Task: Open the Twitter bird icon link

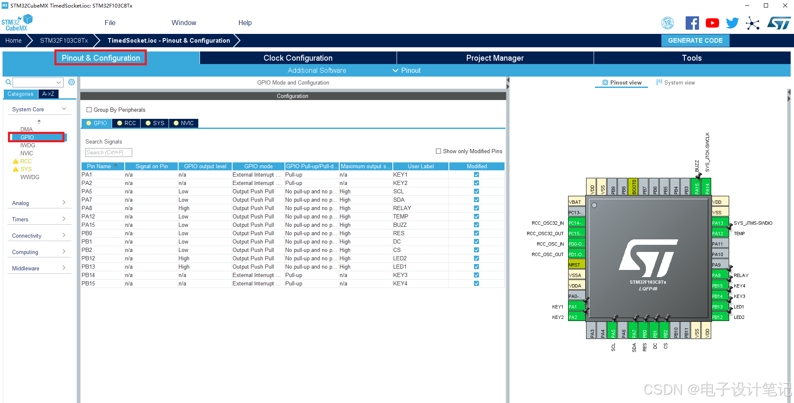Action: coord(732,23)
